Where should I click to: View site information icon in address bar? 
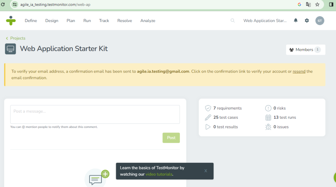(x=14, y=4)
